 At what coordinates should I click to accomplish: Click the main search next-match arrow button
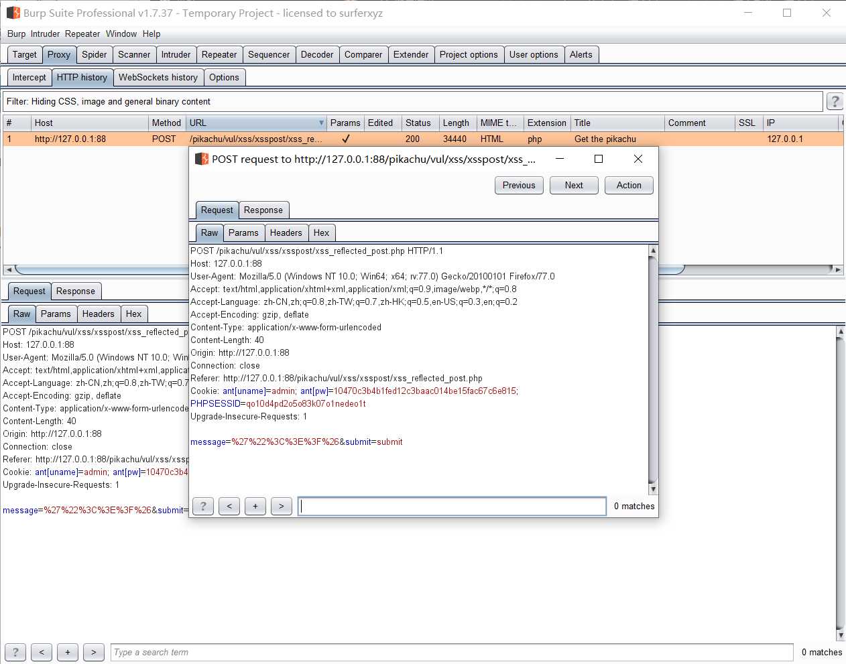pos(94,652)
